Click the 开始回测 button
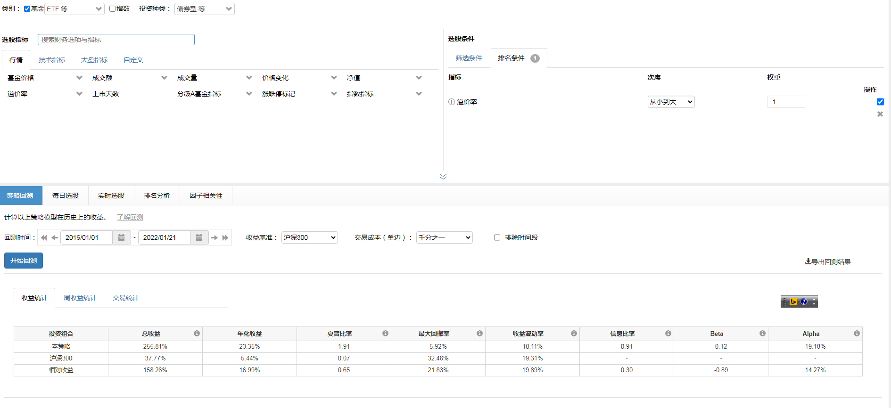This screenshot has width=891, height=408. click(24, 261)
